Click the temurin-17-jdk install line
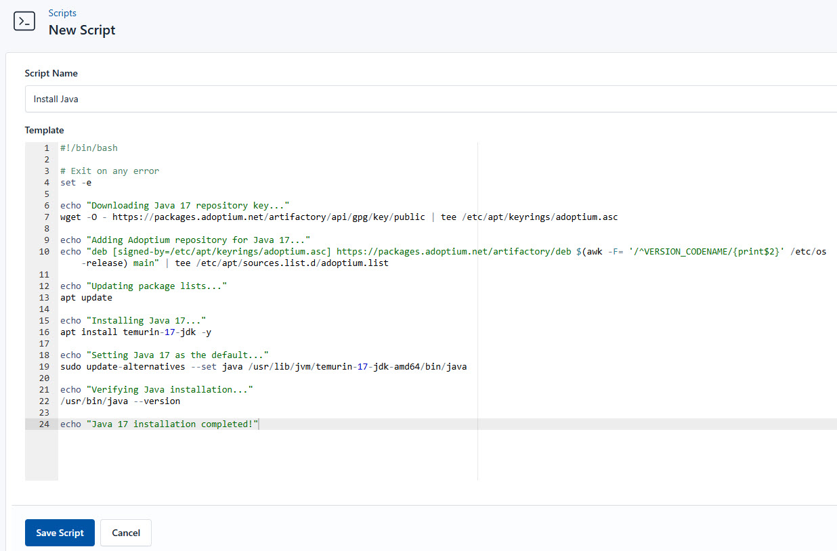The height and width of the screenshot is (551, 837). pyautogui.click(x=135, y=332)
